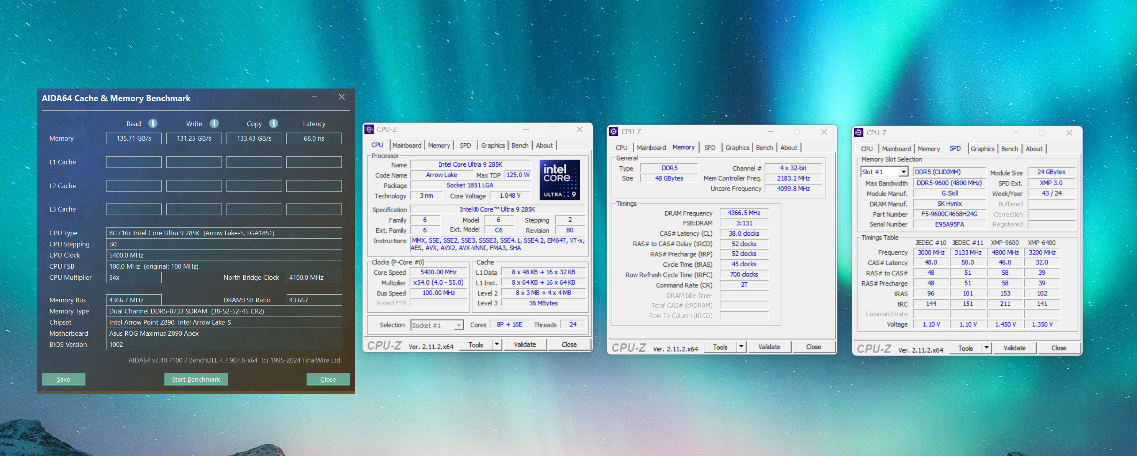This screenshot has width=1137, height=456.
Task: Click the Copy info icon in AIDA64
Action: (274, 124)
